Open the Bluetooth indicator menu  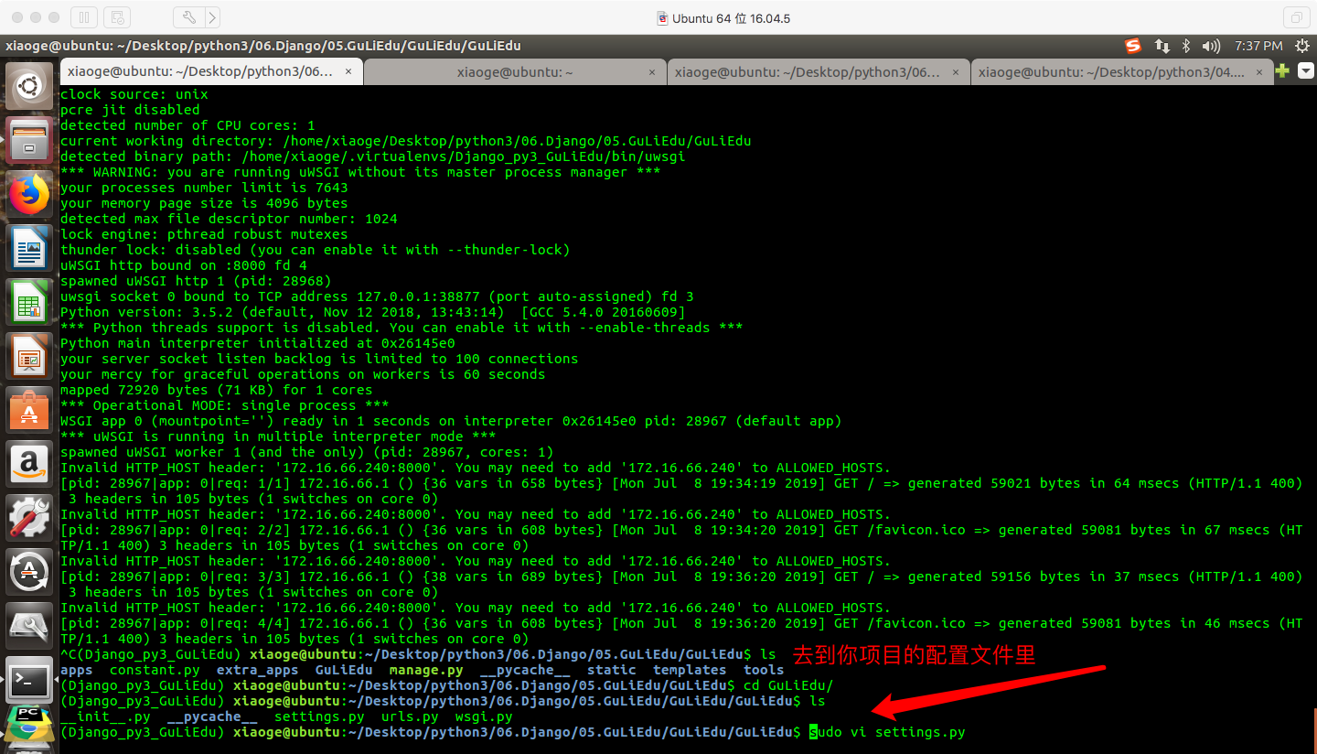(1186, 46)
